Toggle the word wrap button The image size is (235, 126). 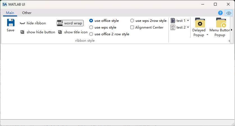[x=70, y=23]
